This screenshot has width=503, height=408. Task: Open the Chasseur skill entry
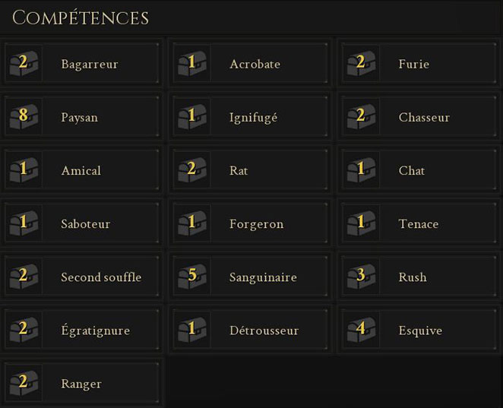click(424, 118)
